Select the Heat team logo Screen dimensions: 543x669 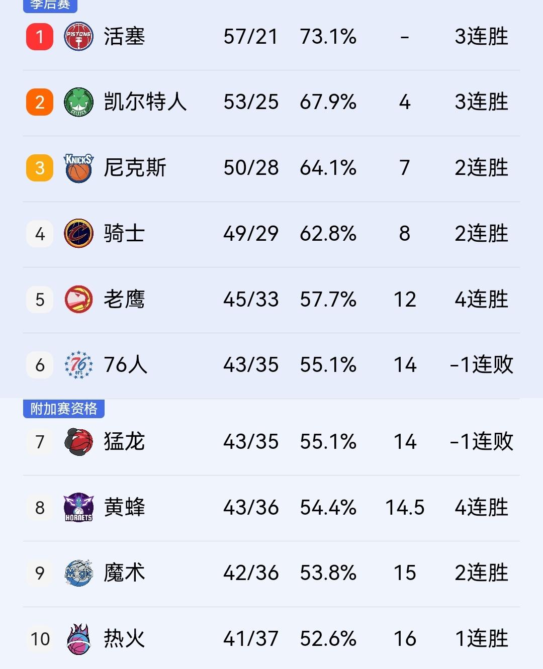click(x=78, y=639)
